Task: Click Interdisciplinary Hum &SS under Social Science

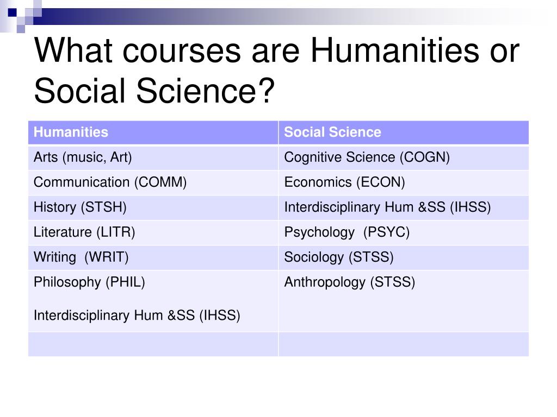Action: pyautogui.click(x=387, y=207)
